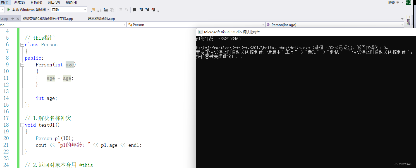Click the green user avatar badge
The width and height of the screenshot is (416, 168).
tap(408, 3)
